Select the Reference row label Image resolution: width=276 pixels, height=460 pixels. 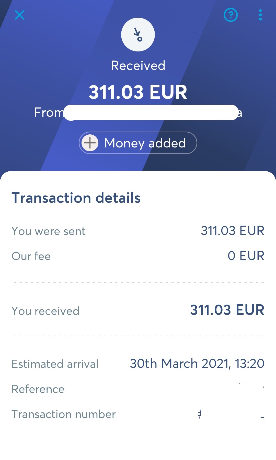(38, 389)
